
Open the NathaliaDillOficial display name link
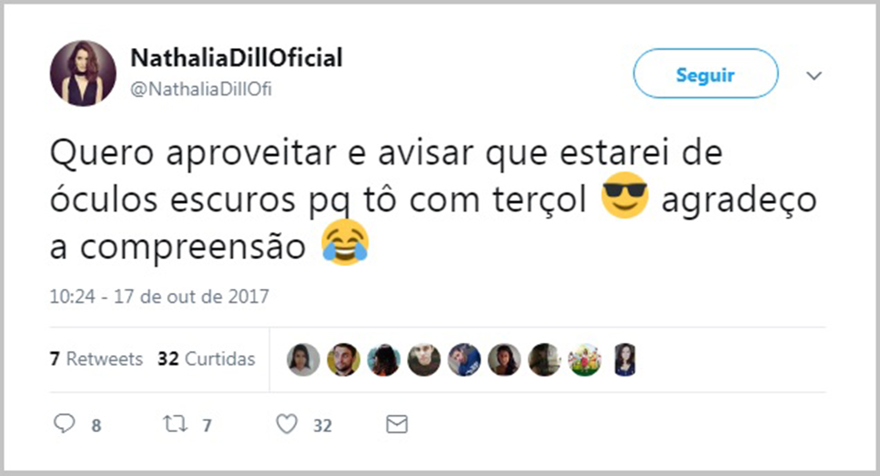pyautogui.click(x=236, y=58)
